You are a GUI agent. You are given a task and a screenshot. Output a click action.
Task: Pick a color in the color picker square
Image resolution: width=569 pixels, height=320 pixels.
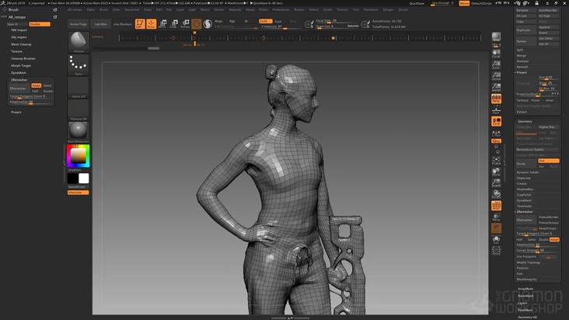coord(78,156)
